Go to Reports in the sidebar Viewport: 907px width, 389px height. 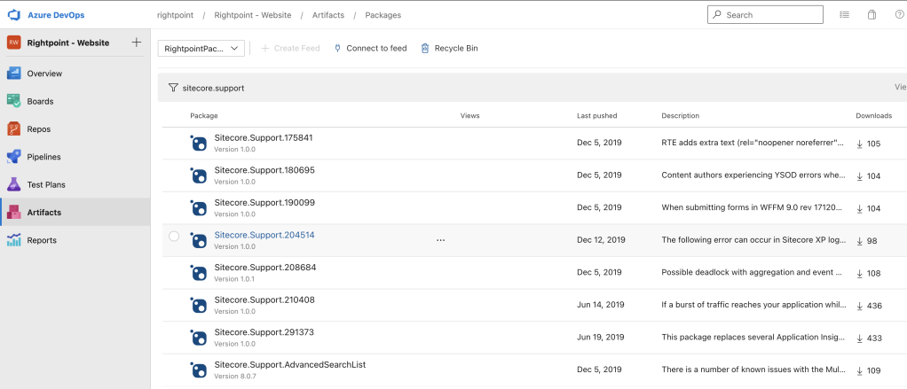tap(42, 240)
